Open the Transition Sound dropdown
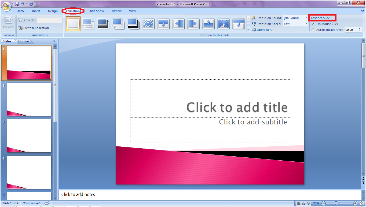Image resolution: width=366 pixels, height=207 pixels. (x=306, y=18)
